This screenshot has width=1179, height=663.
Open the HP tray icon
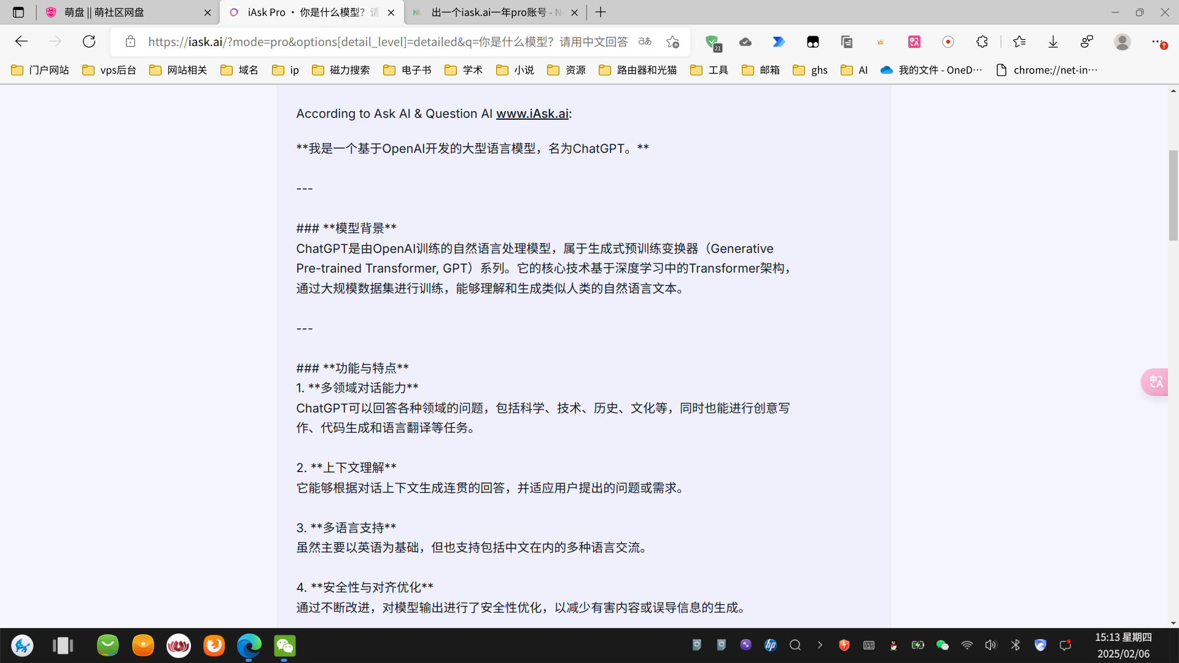(x=770, y=645)
